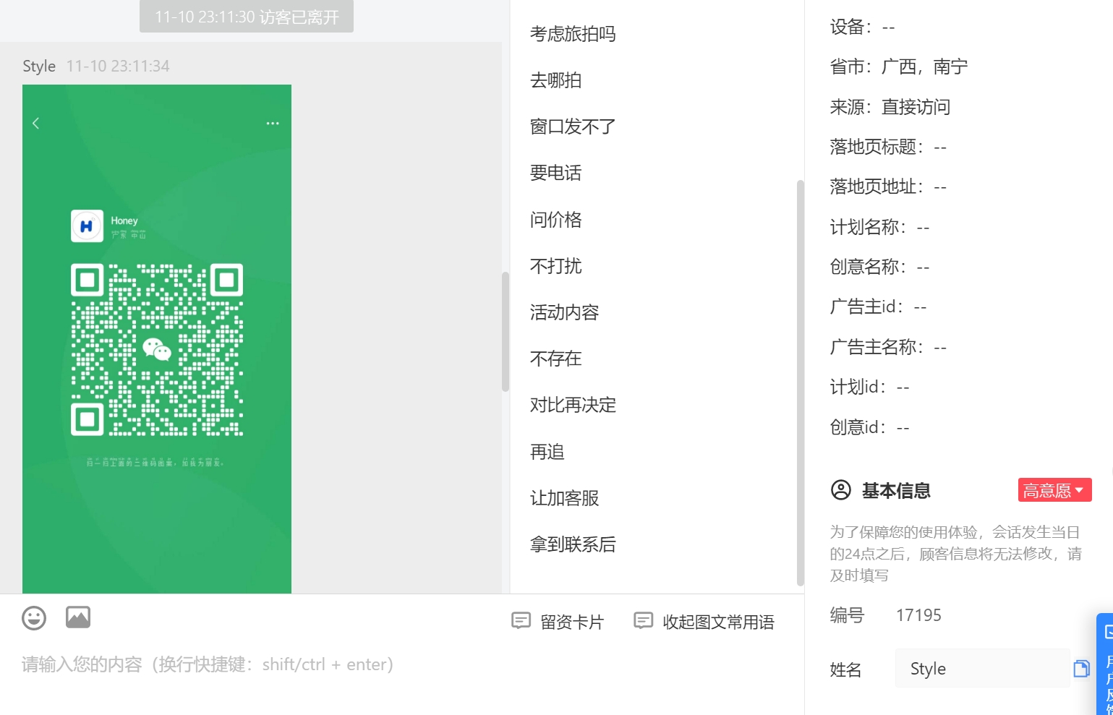
Task: Copy the name Style using copy icon
Action: [1081, 669]
